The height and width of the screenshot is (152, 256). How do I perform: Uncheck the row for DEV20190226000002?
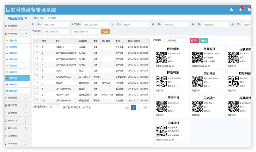36,58
